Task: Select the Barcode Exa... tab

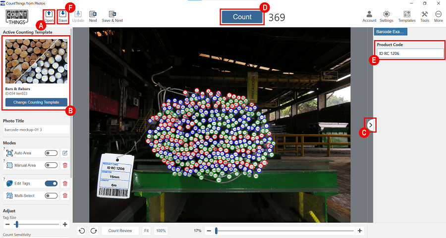Action: (x=390, y=32)
